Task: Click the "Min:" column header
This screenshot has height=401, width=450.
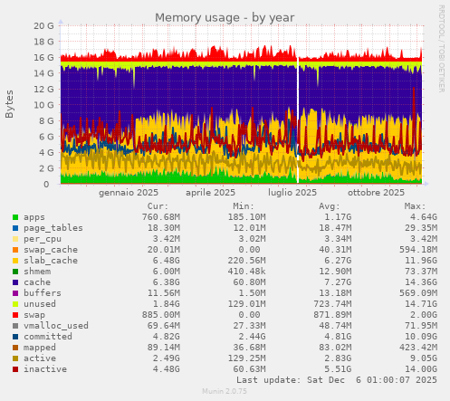Action: tap(244, 206)
